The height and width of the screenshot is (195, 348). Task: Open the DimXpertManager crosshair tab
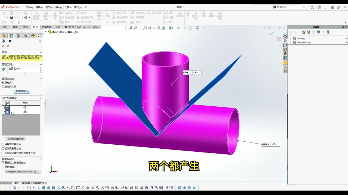pyautogui.click(x=26, y=36)
